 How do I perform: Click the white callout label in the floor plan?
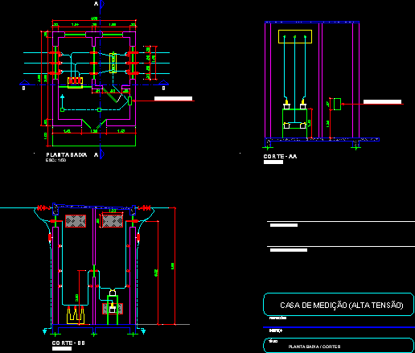(173, 99)
